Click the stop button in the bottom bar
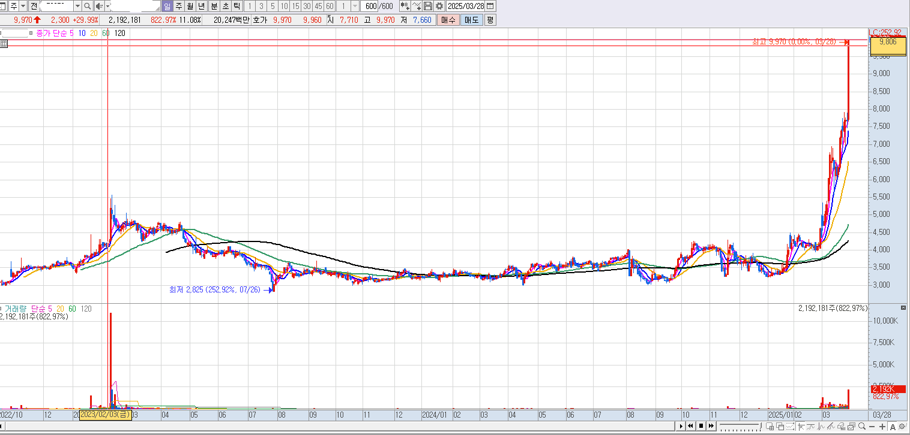Image resolution: width=910 pixels, height=435 pixels. tap(701, 426)
